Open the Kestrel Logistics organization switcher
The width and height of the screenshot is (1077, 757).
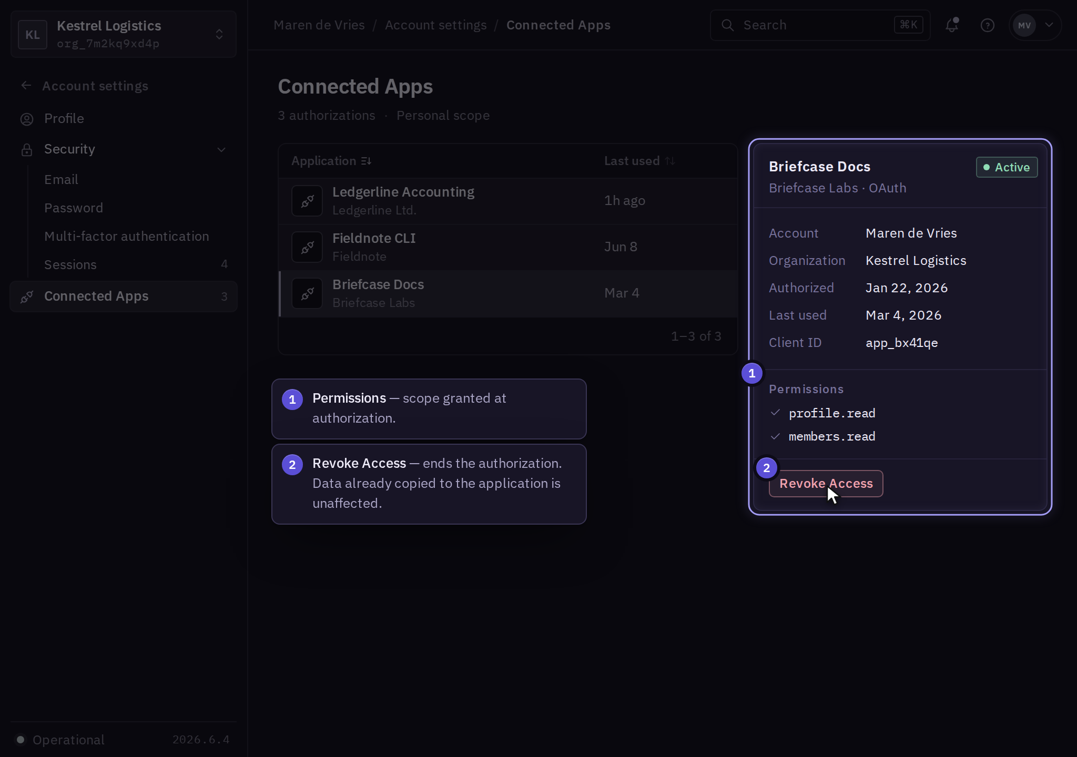point(124,35)
